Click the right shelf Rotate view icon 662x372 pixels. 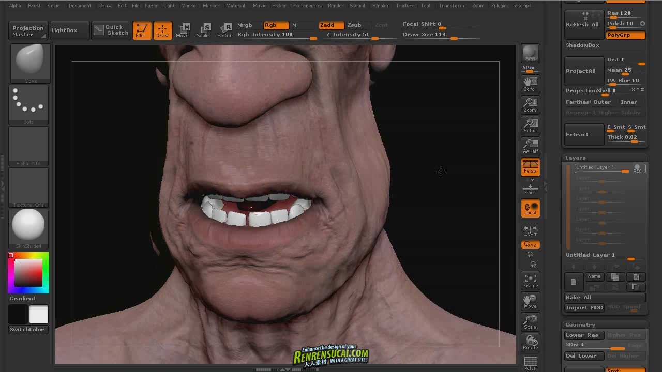(530, 343)
